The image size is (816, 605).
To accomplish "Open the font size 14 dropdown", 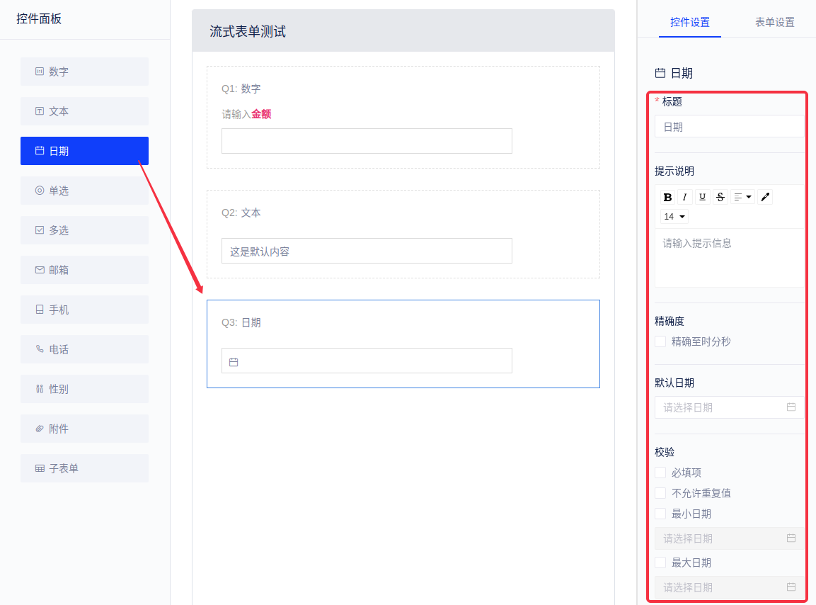I will tap(674, 217).
